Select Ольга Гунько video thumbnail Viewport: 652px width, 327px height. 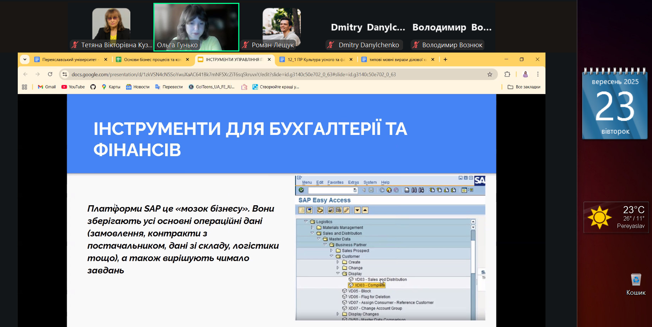point(196,27)
